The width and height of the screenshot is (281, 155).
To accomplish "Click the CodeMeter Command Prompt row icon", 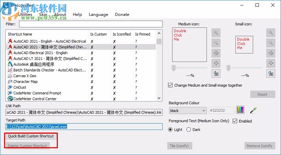I will (10, 93).
